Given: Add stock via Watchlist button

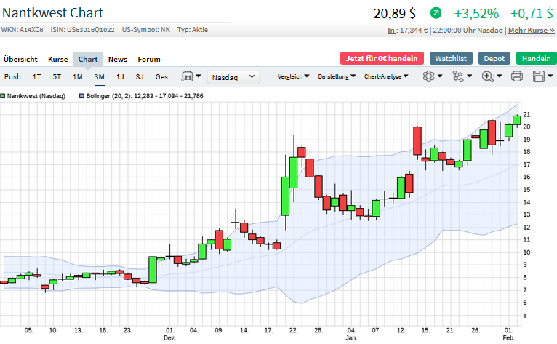Looking at the screenshot, I should pos(451,58).
